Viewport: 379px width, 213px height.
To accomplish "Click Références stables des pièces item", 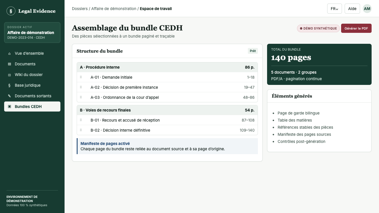I will point(305,127).
